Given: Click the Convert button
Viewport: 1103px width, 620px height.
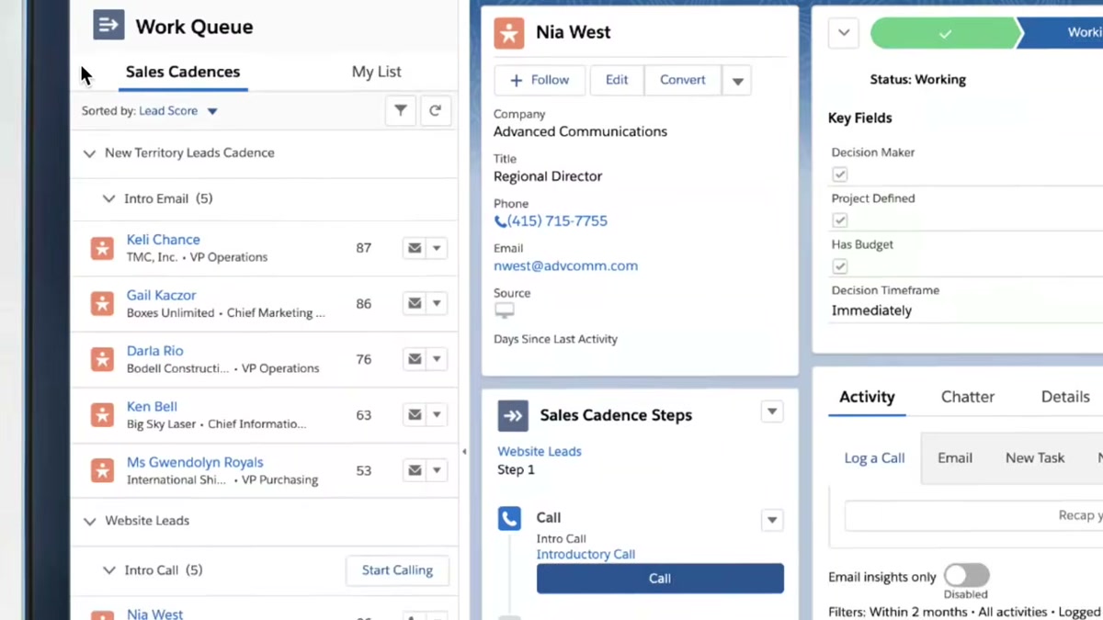Looking at the screenshot, I should tap(683, 80).
